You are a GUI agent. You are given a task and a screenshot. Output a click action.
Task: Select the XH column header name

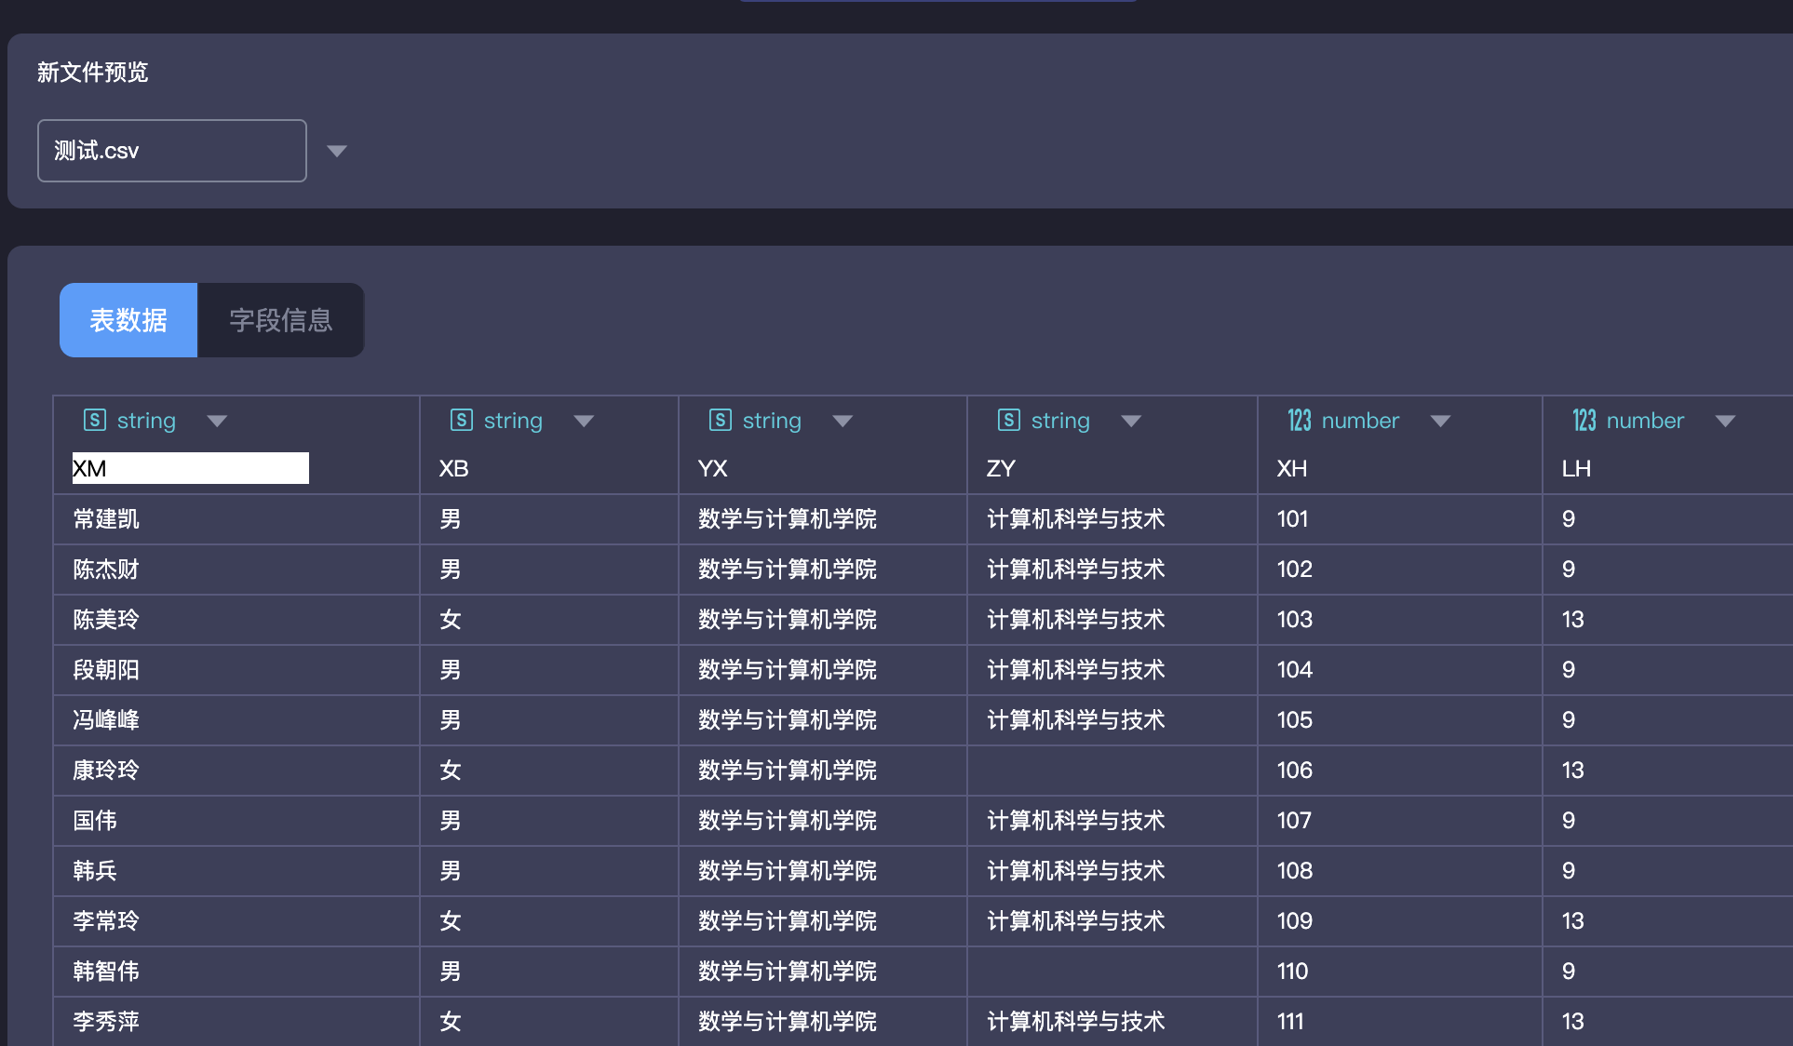point(1291,468)
